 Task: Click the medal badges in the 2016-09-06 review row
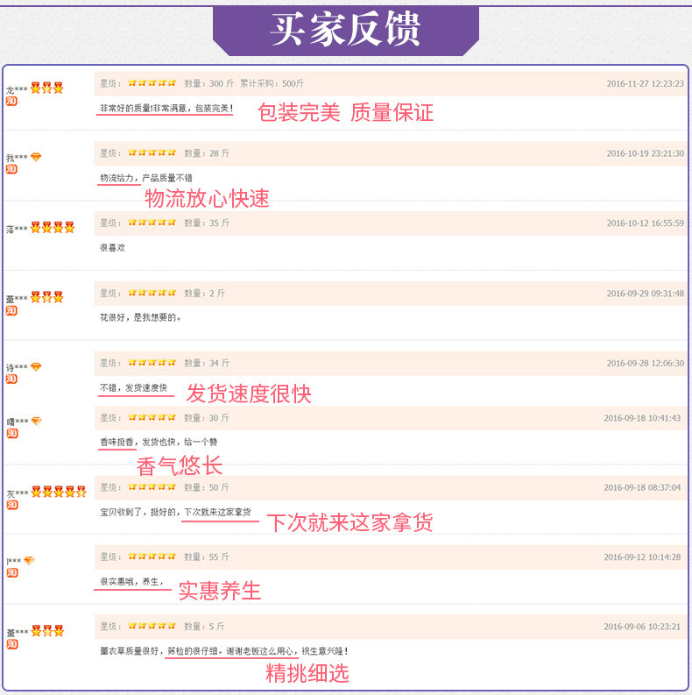pos(47,631)
